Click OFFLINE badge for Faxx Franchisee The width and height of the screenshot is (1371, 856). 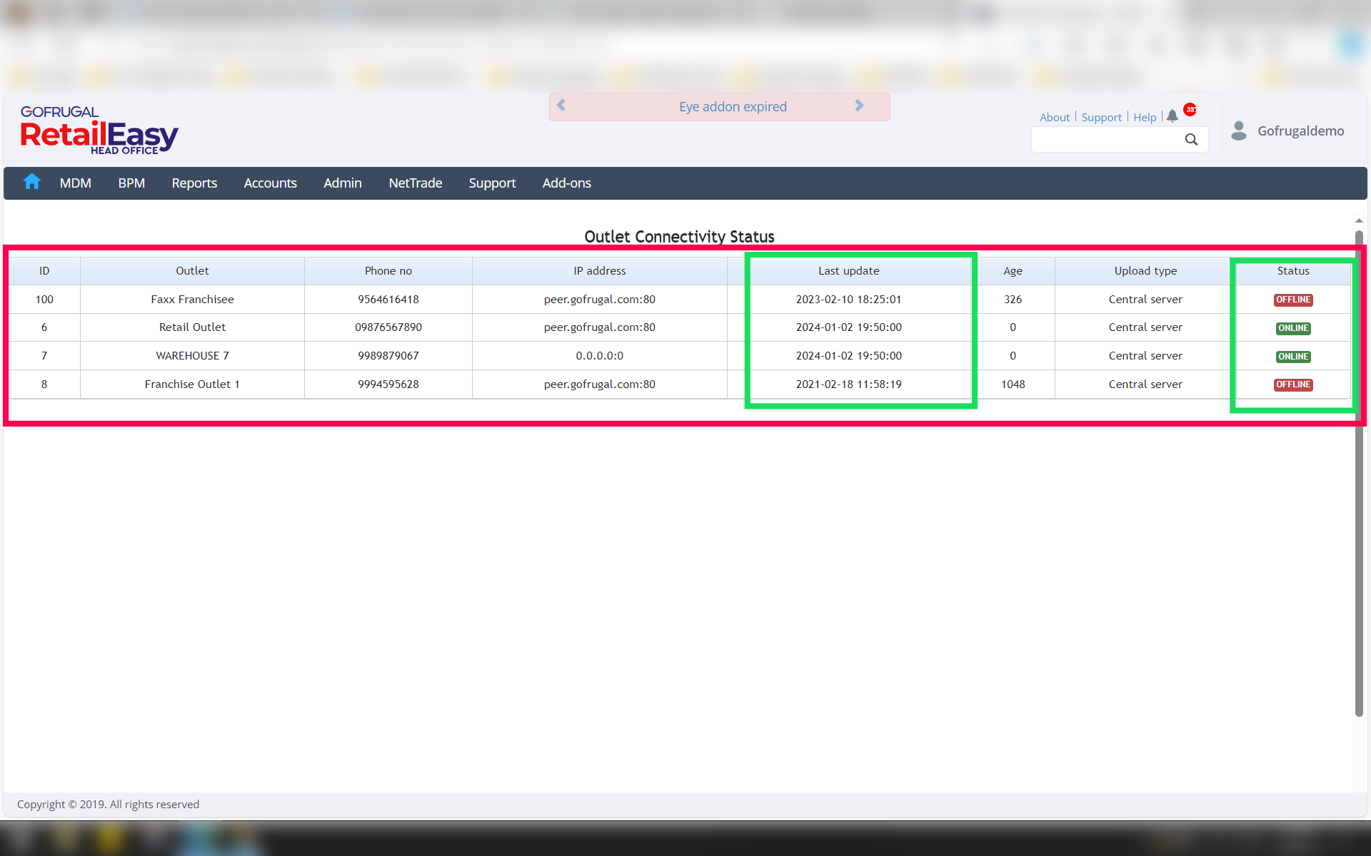(x=1293, y=300)
